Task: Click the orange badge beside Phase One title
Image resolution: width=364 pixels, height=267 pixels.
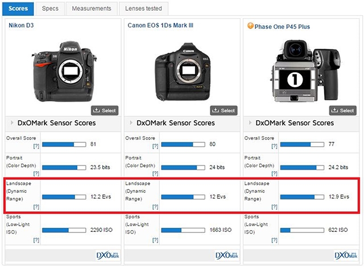Action: click(x=250, y=26)
